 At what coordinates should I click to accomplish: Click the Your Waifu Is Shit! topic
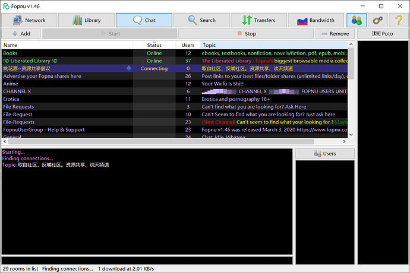tap(222, 84)
